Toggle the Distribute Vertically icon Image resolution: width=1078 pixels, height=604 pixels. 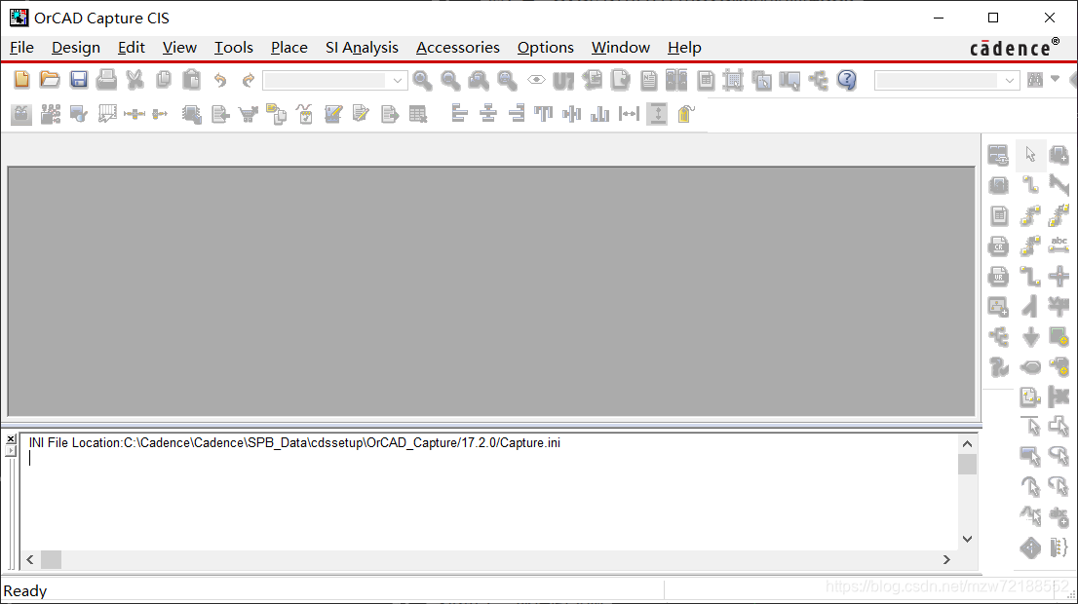(x=657, y=113)
